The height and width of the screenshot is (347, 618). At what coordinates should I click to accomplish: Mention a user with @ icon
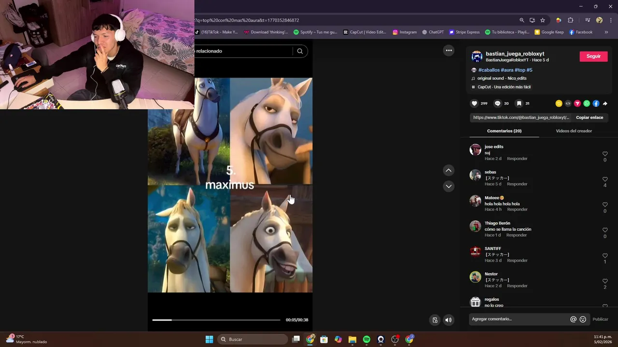point(573,319)
